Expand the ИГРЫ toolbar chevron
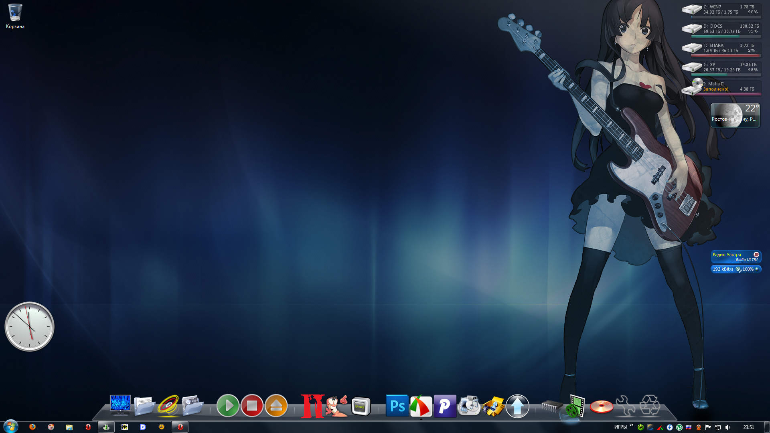This screenshot has width=770, height=433. click(632, 425)
